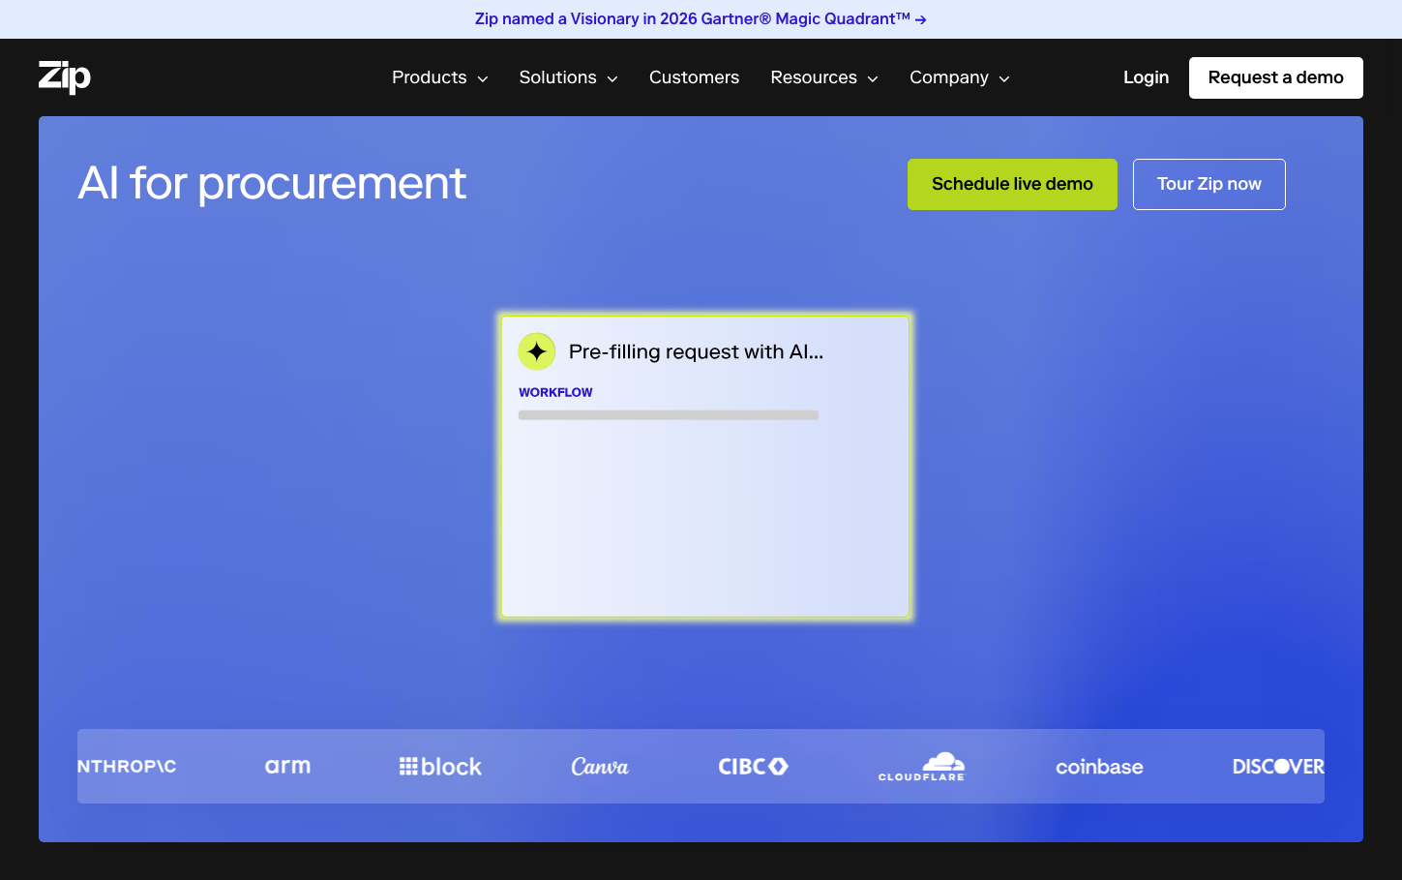Open the Solutions dropdown menu
The image size is (1402, 880).
(x=568, y=77)
